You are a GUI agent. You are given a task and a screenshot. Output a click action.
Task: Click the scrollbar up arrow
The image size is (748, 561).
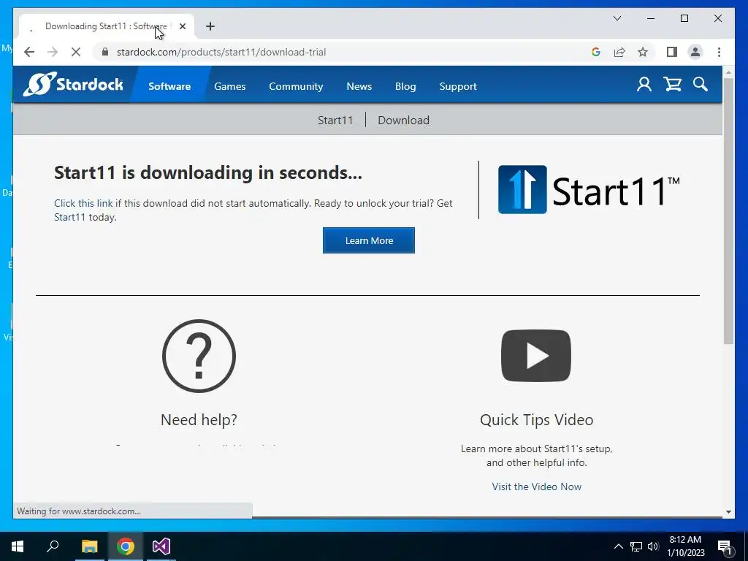pos(728,73)
